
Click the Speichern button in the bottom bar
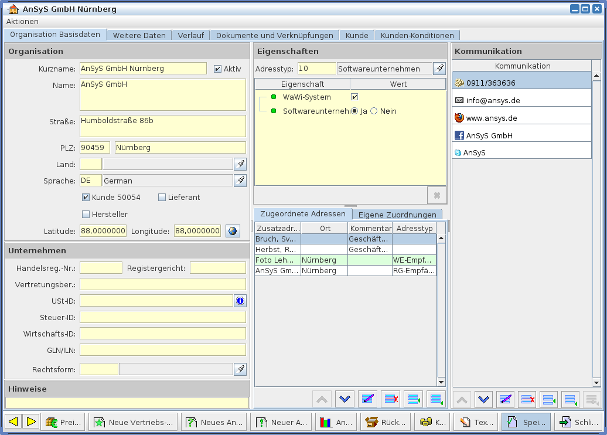coord(526,422)
